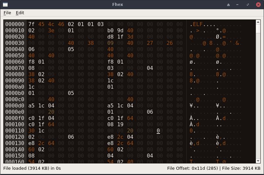264x175 pixels.
Task: Select byte 05 in row 000040
Action: click(x=71, y=49)
